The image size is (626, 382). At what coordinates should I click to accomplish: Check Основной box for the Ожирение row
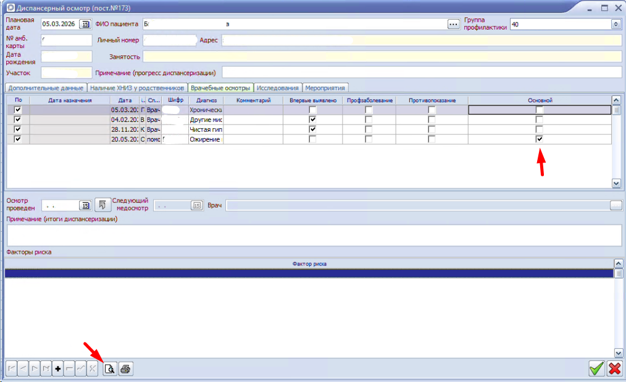tap(540, 139)
